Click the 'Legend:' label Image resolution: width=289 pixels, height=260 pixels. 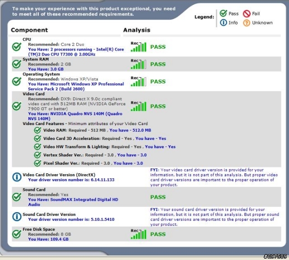click(204, 17)
